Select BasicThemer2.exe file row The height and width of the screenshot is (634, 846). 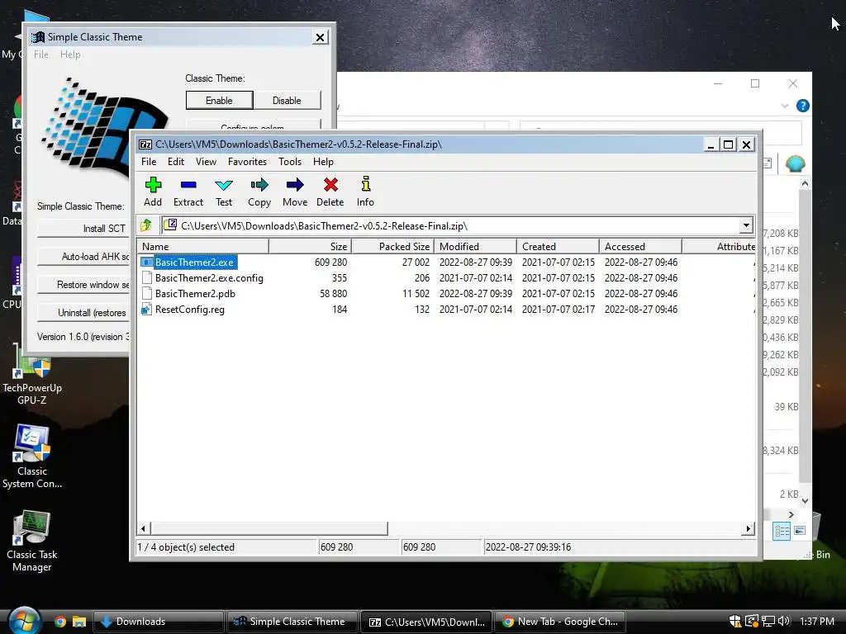pyautogui.click(x=447, y=262)
